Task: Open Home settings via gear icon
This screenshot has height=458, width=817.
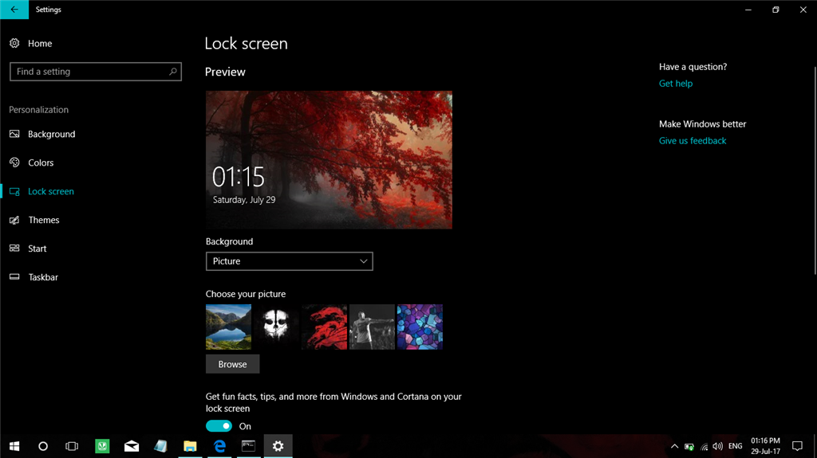Action: click(14, 43)
